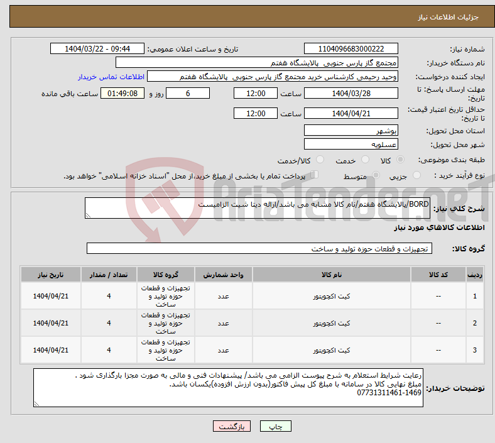The image size is (495, 443).
Task: Click the گروه کالا column header
Action: (166, 275)
